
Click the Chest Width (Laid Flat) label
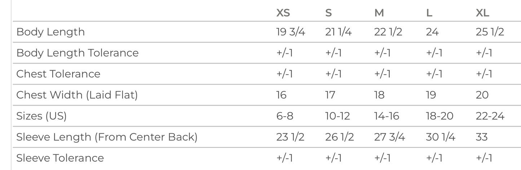click(x=77, y=95)
